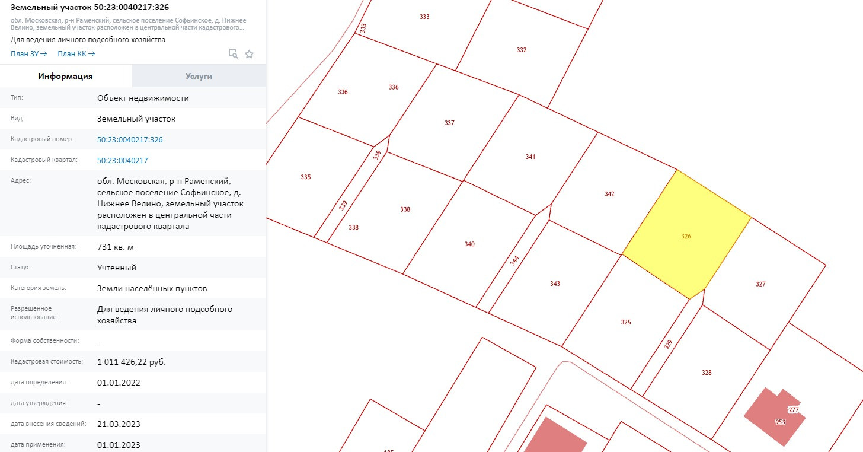Click parcel 335 on the map

(305, 177)
